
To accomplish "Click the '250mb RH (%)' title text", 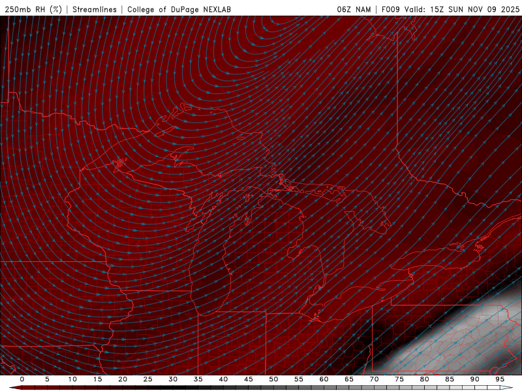I will (33, 9).
